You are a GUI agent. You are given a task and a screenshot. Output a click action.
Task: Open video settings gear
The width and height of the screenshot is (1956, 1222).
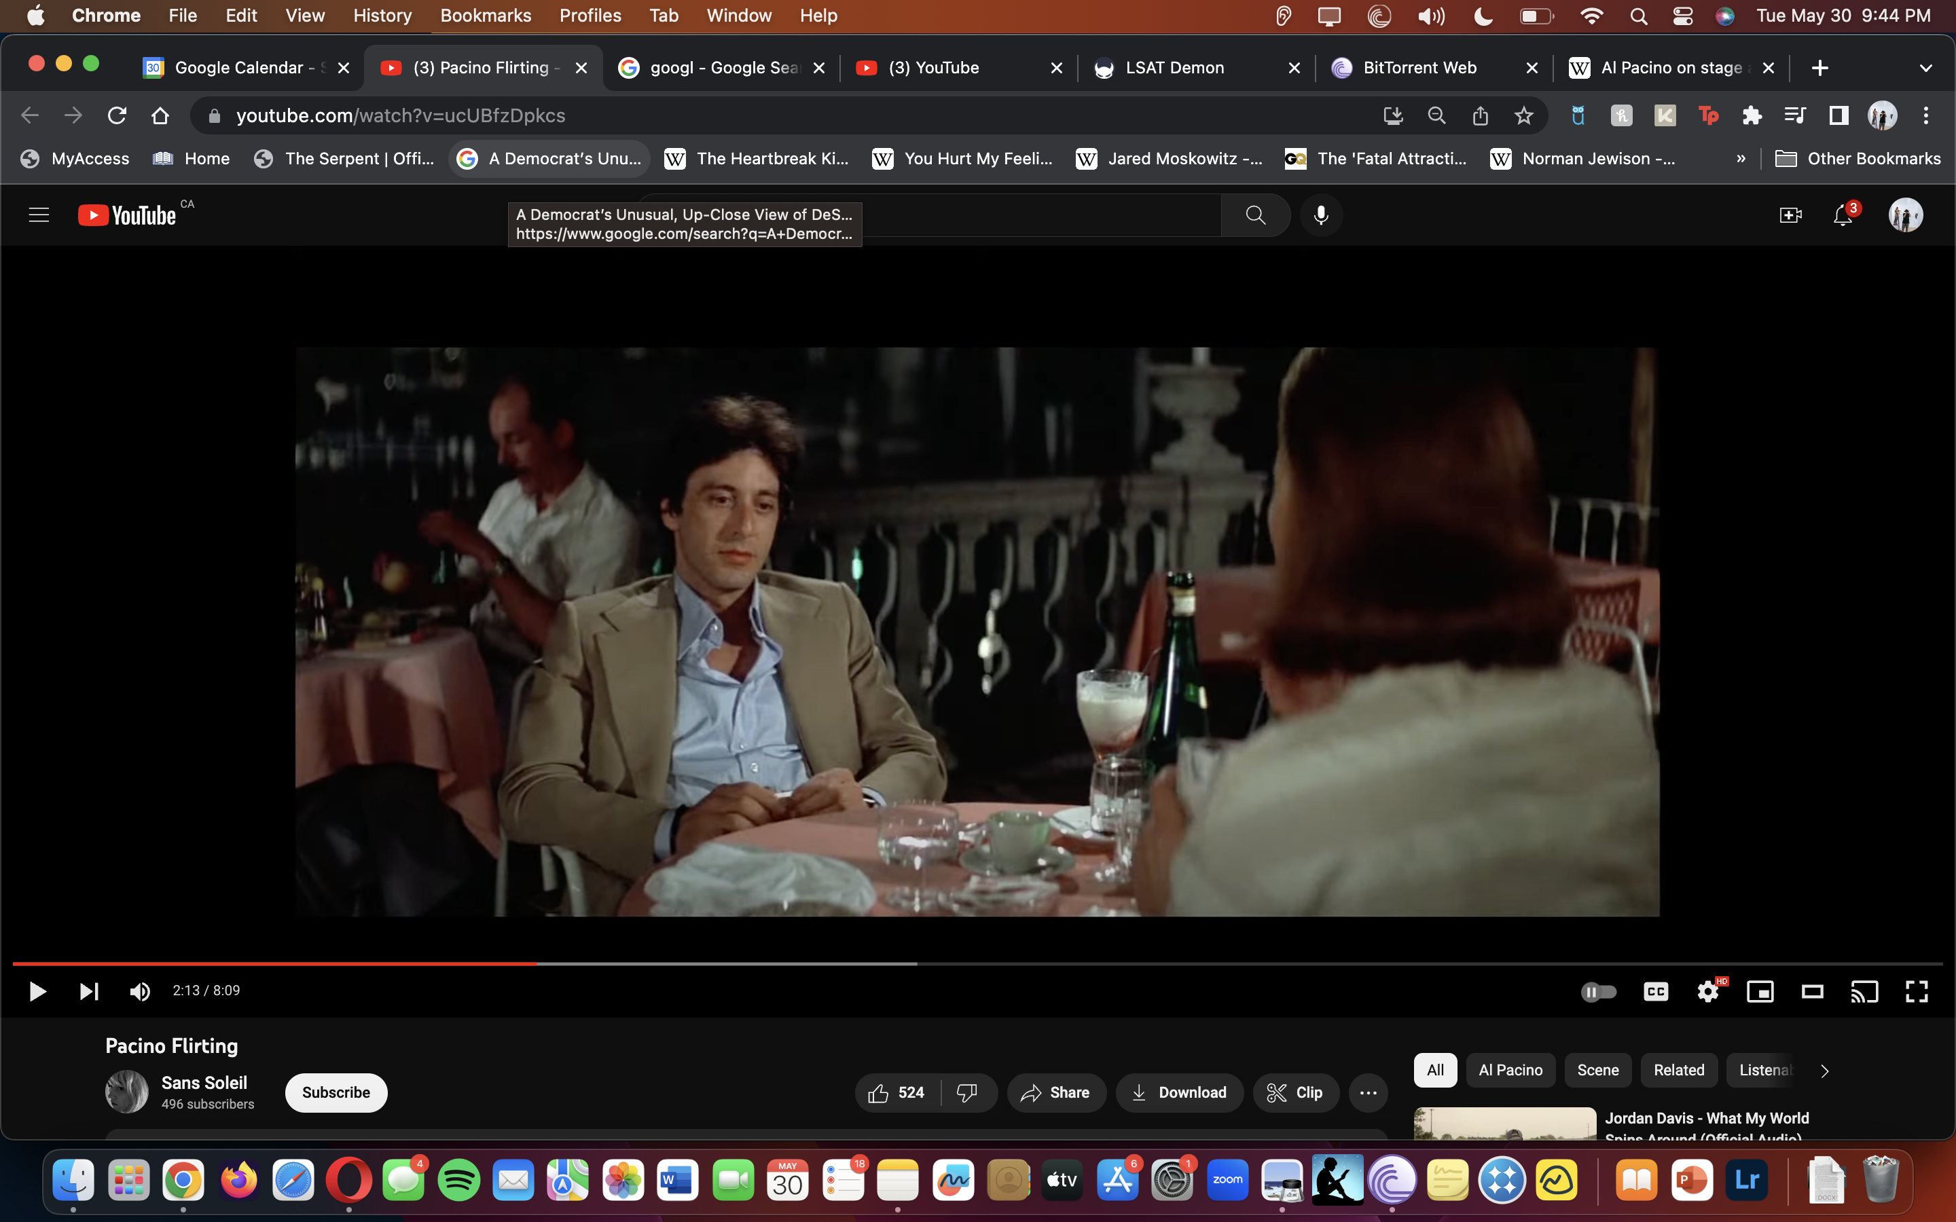click(x=1707, y=991)
